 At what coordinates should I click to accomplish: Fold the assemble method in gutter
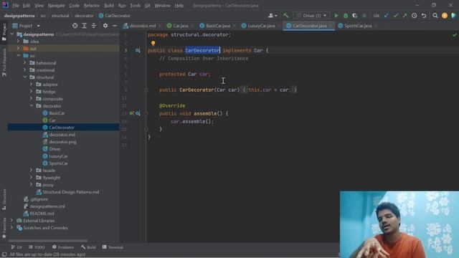[x=146, y=113]
